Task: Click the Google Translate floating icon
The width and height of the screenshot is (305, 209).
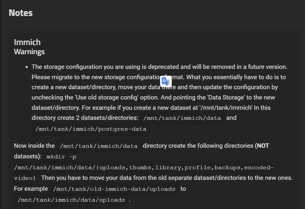Action: click(x=166, y=82)
